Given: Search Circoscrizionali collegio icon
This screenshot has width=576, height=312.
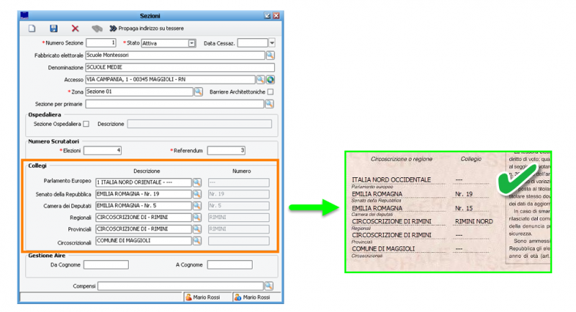Looking at the screenshot, I should click(197, 241).
